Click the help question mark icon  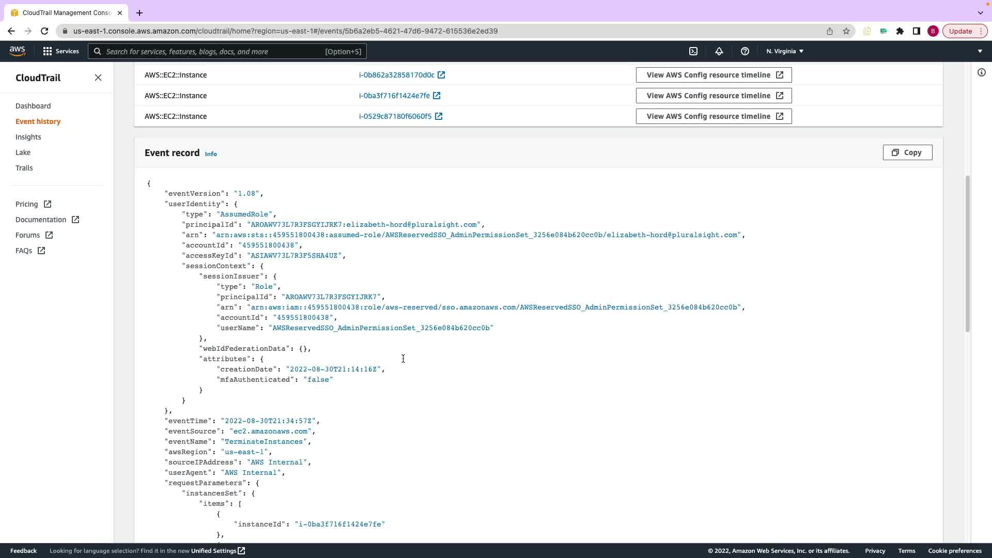[x=745, y=51]
